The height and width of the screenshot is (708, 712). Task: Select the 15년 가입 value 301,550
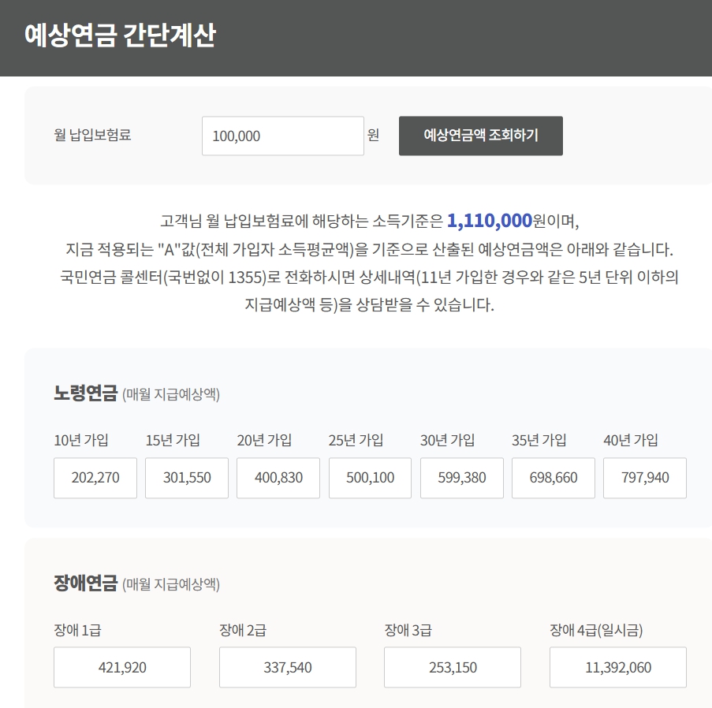187,478
